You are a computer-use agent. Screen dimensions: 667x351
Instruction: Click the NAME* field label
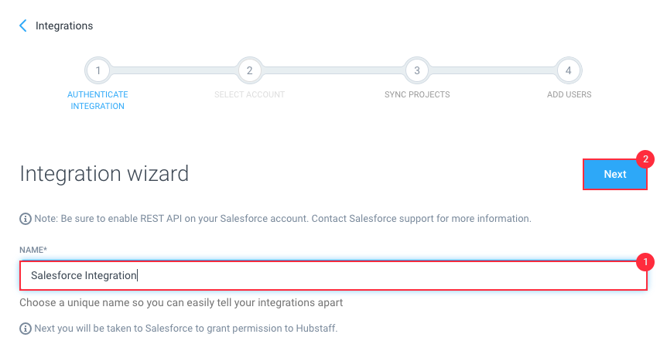[33, 250]
